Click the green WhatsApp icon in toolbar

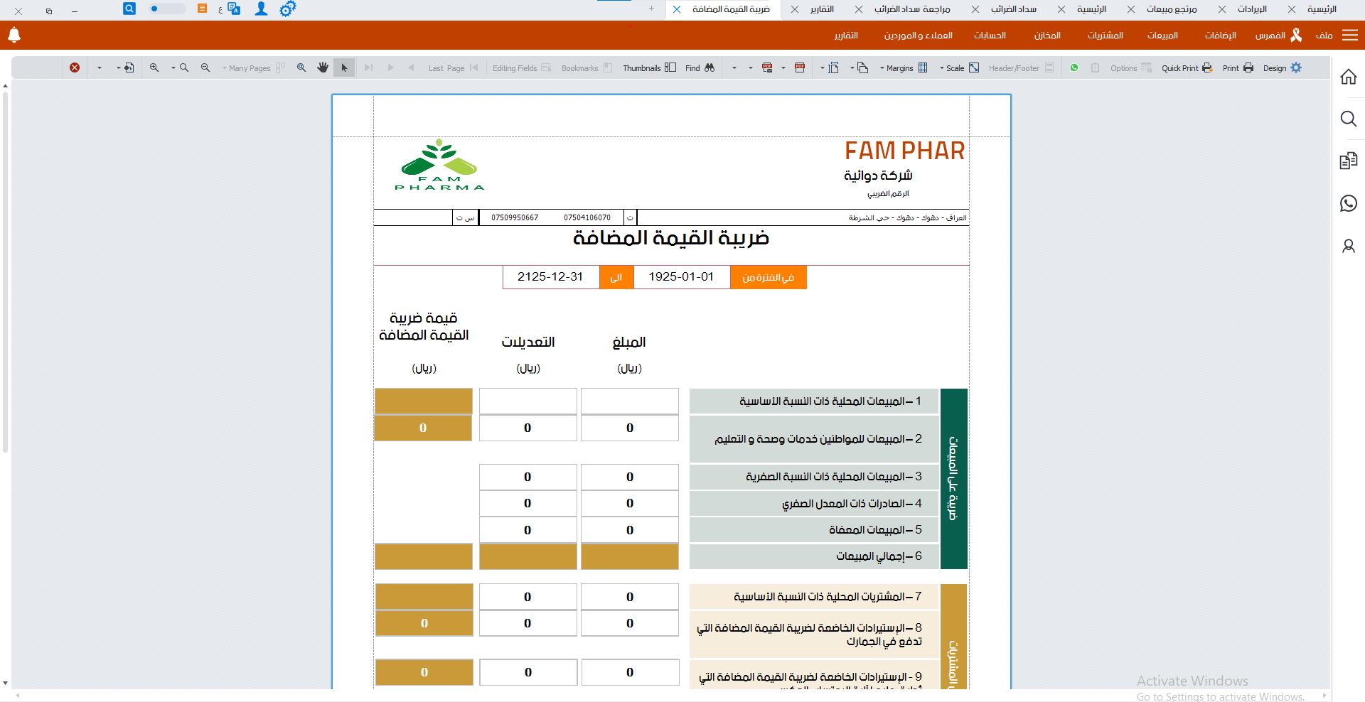click(1074, 67)
